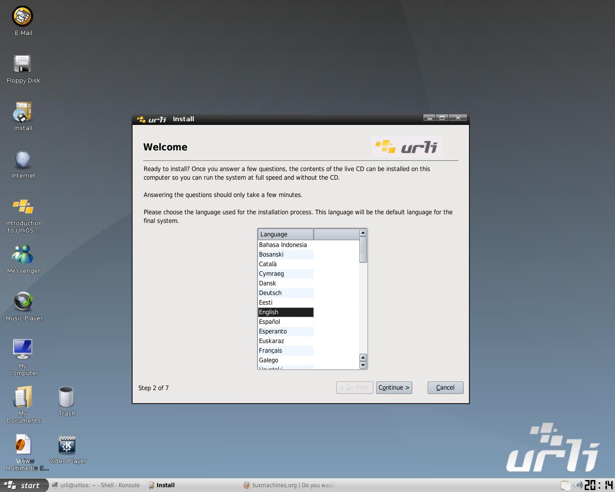Select Bosanski in language list

click(x=285, y=255)
